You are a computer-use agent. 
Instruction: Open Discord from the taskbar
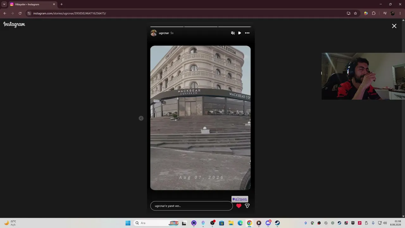[x=268, y=223]
